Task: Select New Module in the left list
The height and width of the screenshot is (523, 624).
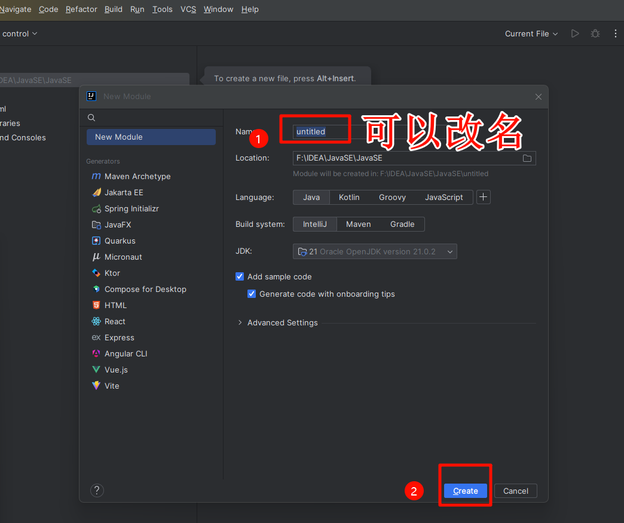Action: 151,137
